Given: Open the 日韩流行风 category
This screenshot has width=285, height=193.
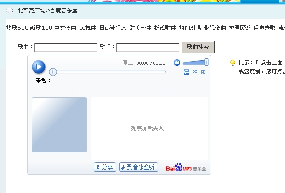Looking at the screenshot, I should coord(113,28).
